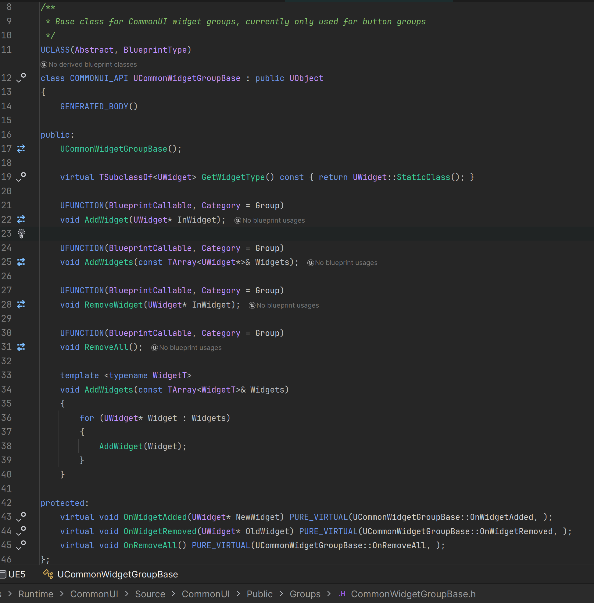
Task: Click the comment line about CommonUI widget groups
Action: pyautogui.click(x=235, y=22)
